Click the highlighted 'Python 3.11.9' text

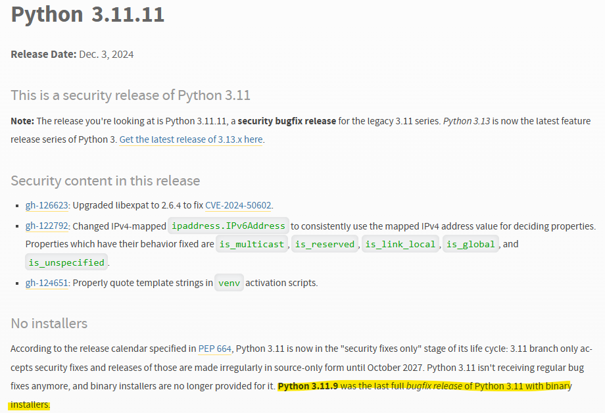pos(308,387)
